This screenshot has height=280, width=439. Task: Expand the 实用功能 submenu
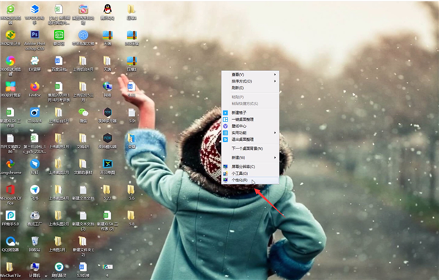250,132
